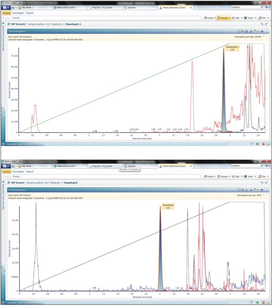Open the Tools gear icon
Screen dimensions: 273x306
[x=246, y=18]
